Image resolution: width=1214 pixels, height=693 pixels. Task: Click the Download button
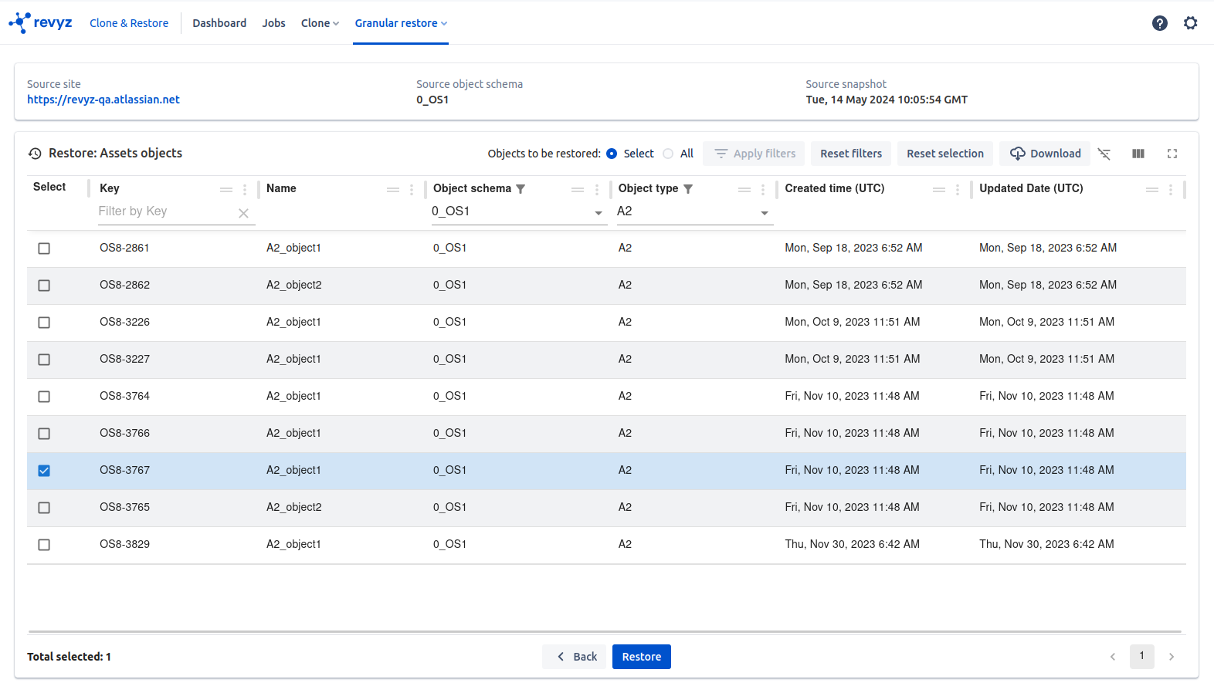click(1045, 154)
